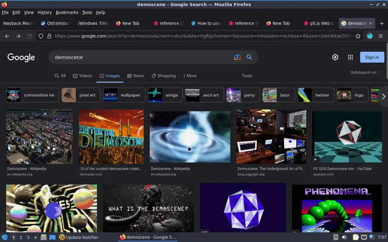Click the Sign in button
The height and width of the screenshot is (242, 388).
point(372,57)
